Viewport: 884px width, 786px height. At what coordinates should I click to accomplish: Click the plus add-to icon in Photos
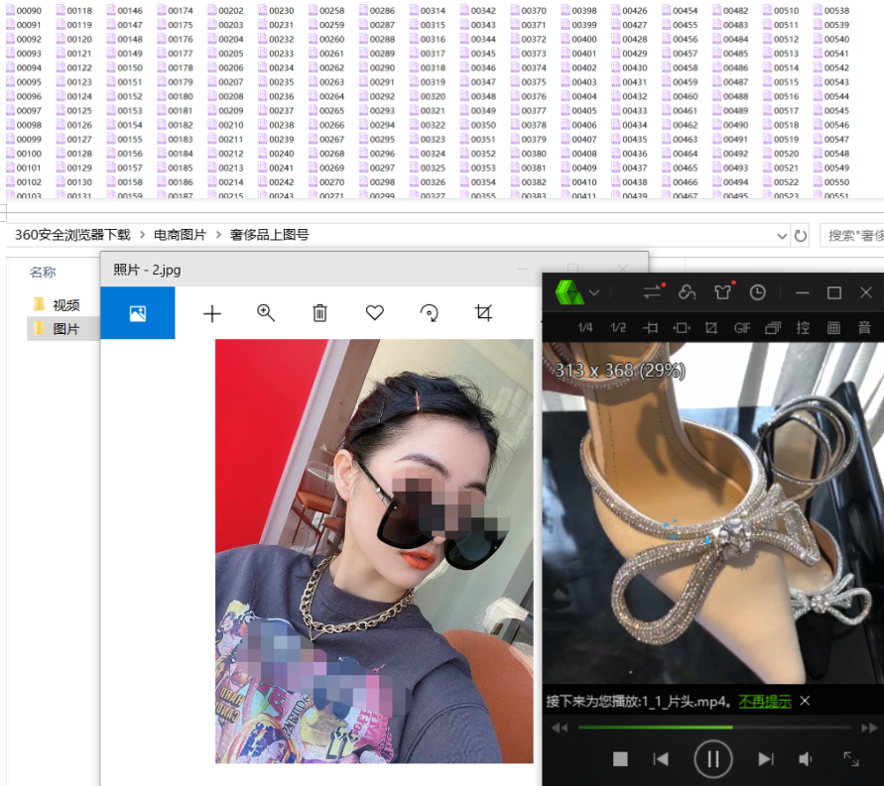[211, 313]
